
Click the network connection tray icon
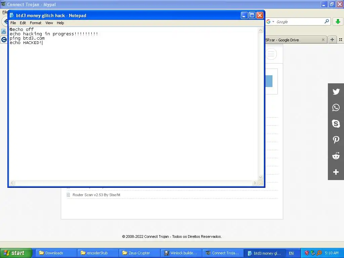click(x=313, y=253)
